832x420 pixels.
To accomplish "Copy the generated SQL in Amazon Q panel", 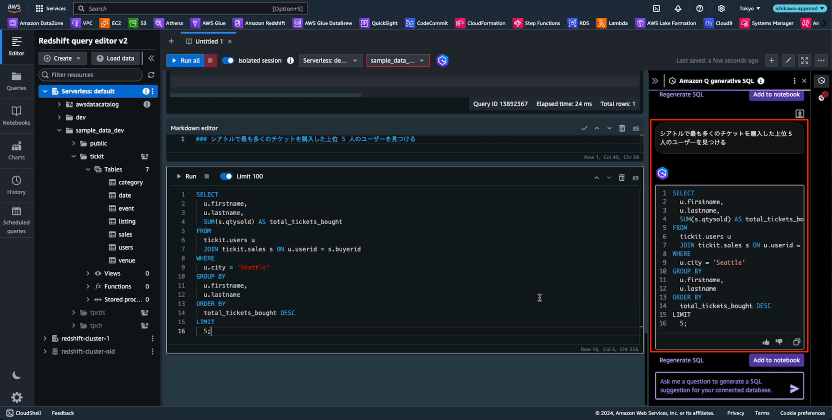I will coord(796,342).
